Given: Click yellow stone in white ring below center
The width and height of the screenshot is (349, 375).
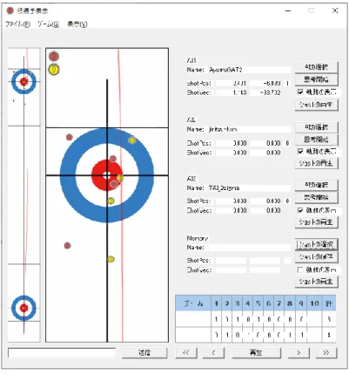Looking at the screenshot, I should point(111,201).
